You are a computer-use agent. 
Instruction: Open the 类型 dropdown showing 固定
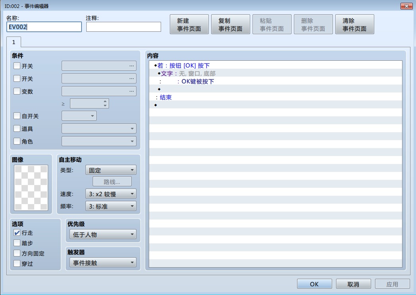[x=111, y=170]
